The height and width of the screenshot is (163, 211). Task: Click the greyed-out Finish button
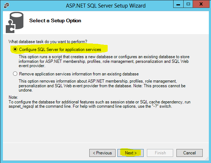coord(160,153)
